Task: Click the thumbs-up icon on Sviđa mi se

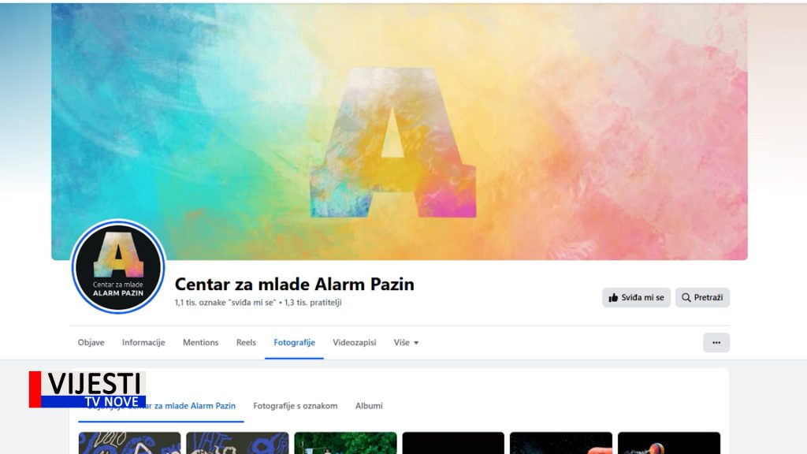Action: (x=613, y=297)
